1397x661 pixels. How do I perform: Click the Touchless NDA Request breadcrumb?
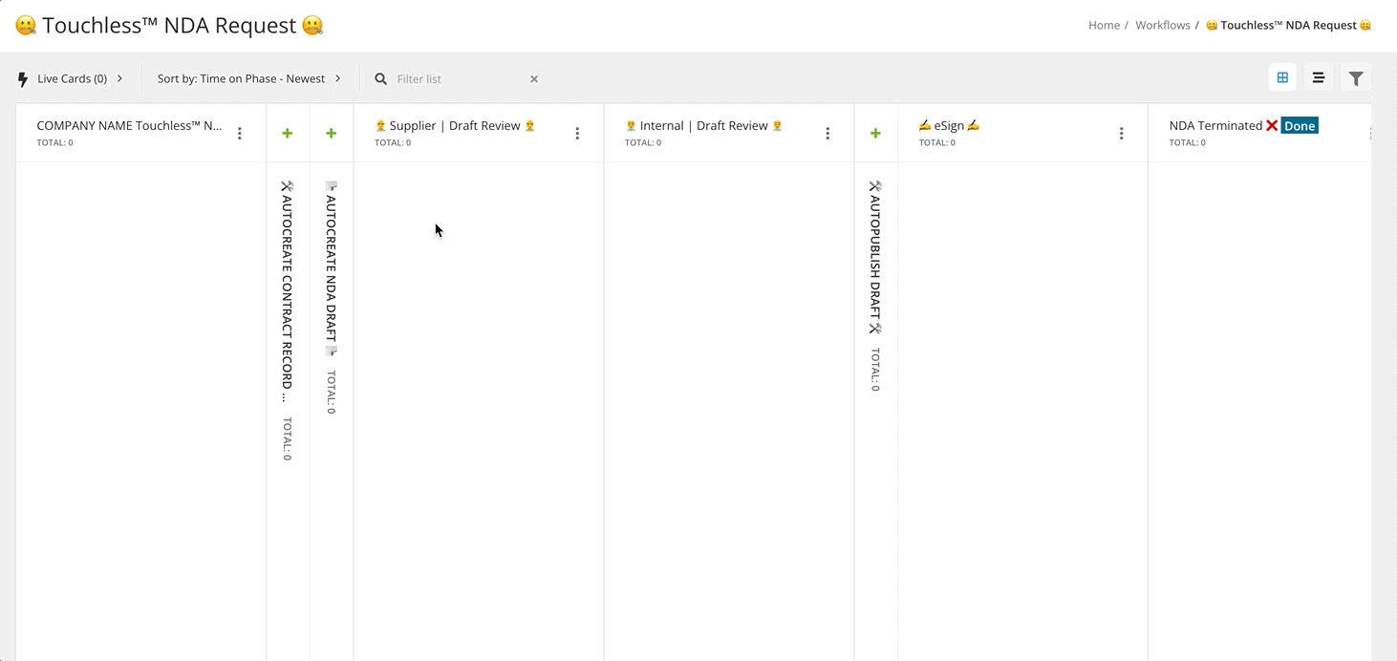(1289, 25)
